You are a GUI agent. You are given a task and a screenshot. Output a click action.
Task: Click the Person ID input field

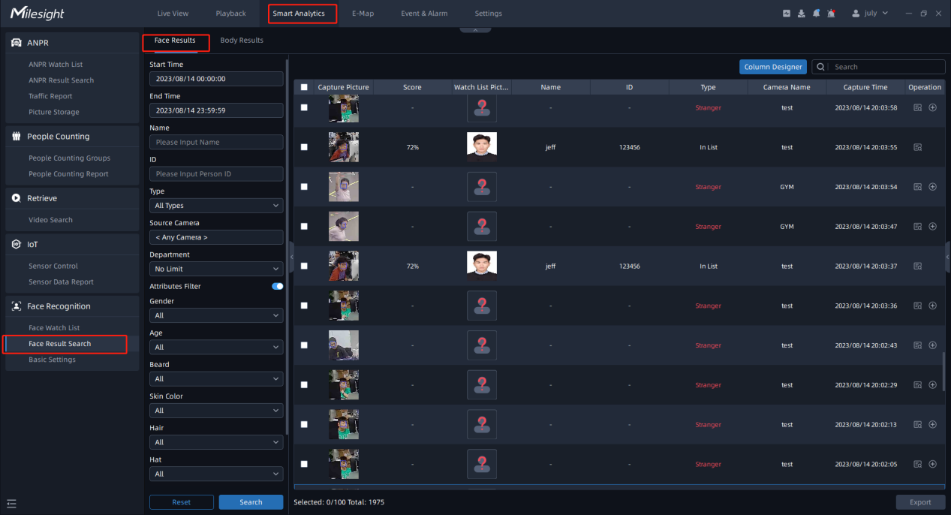click(x=216, y=173)
